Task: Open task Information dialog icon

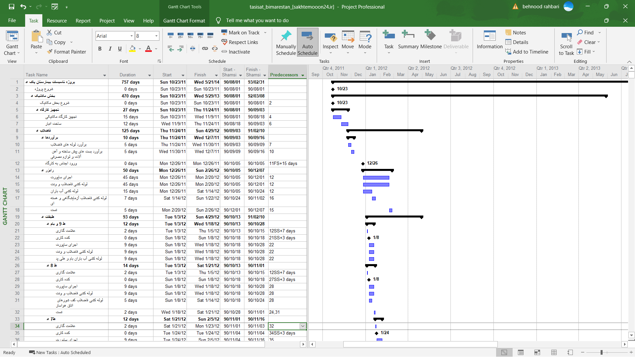Action: [x=489, y=36]
